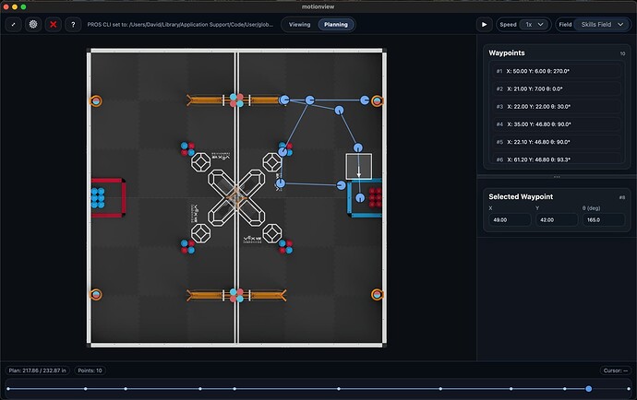Image resolution: width=637 pixels, height=400 pixels.
Task: Select the path node inside the blue goal zone
Action: coord(360,198)
